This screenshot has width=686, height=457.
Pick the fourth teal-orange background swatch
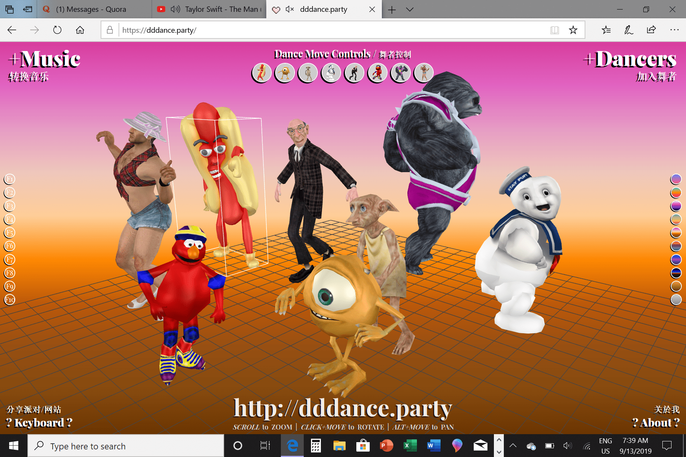click(x=676, y=219)
